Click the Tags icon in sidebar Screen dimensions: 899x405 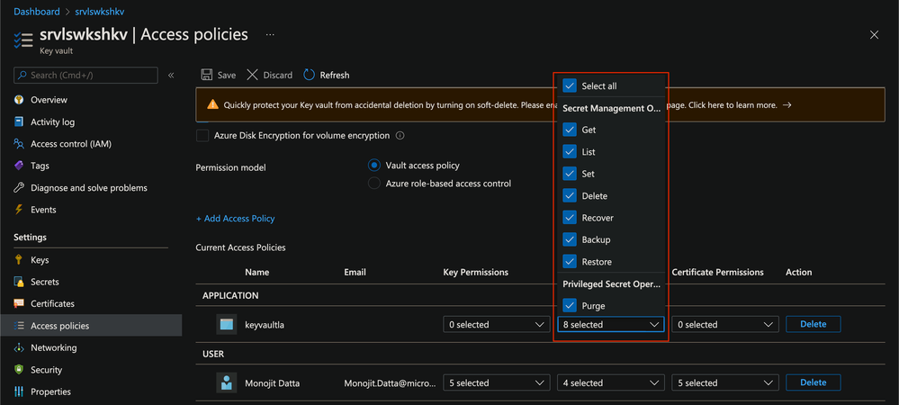pos(19,166)
